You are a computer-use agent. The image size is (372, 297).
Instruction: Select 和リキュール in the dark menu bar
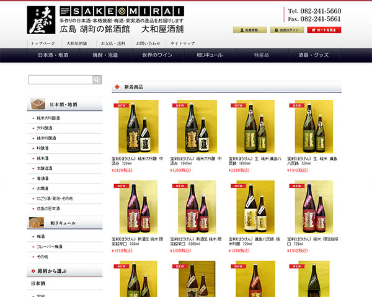[x=210, y=55]
